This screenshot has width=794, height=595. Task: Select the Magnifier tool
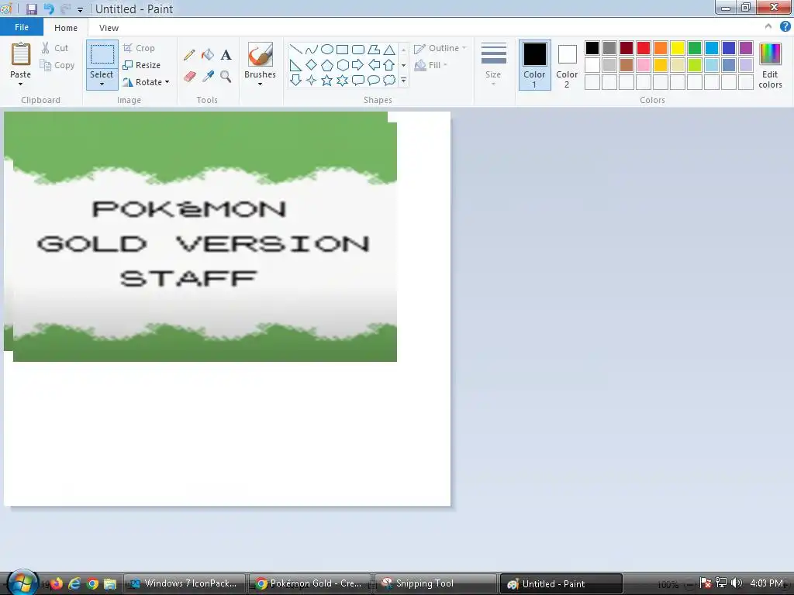[x=226, y=77]
